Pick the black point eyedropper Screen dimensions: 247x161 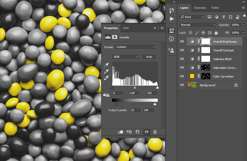[106, 65]
